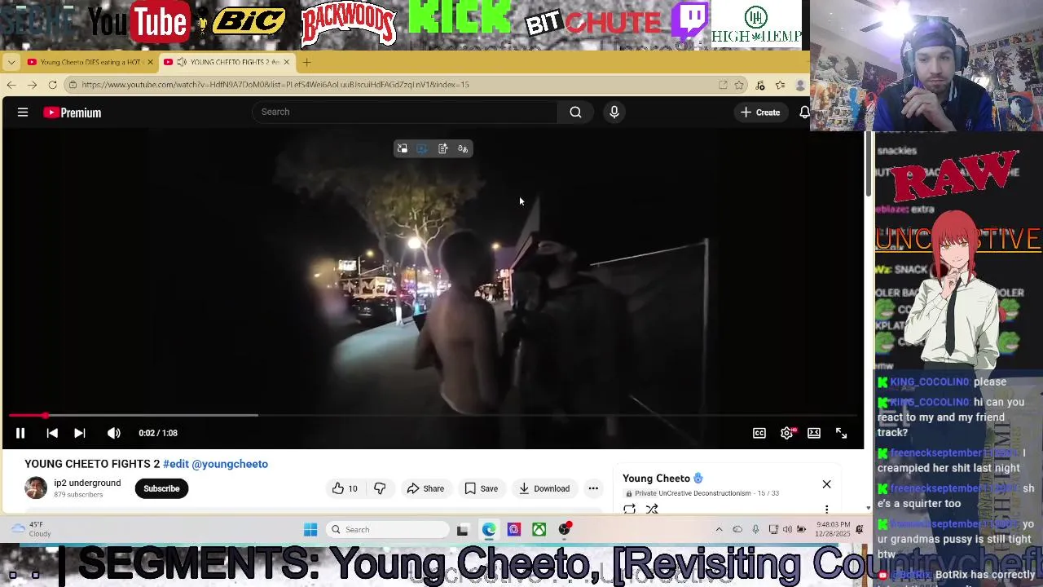The width and height of the screenshot is (1043, 587).
Task: Open the YouTube guide hamburger menu
Action: 23,113
